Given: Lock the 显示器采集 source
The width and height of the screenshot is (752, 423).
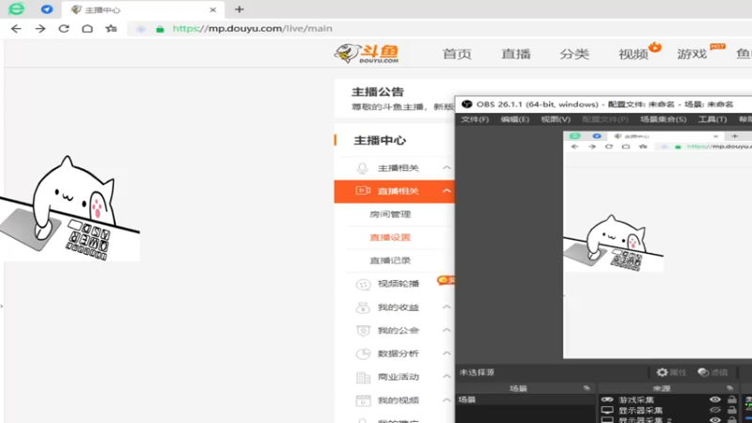Looking at the screenshot, I should coord(732,410).
